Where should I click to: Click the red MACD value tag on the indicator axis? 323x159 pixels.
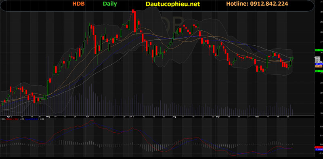pyautogui.click(x=319, y=147)
